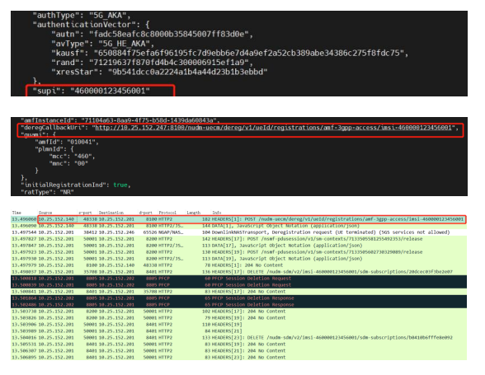The height and width of the screenshot is (375, 485).
Task: Select HEADERS[19] packet row at 13.503906
Action: (239, 324)
